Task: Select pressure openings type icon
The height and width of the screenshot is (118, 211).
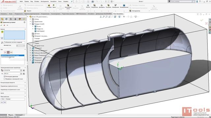Action: (x=8, y=52)
